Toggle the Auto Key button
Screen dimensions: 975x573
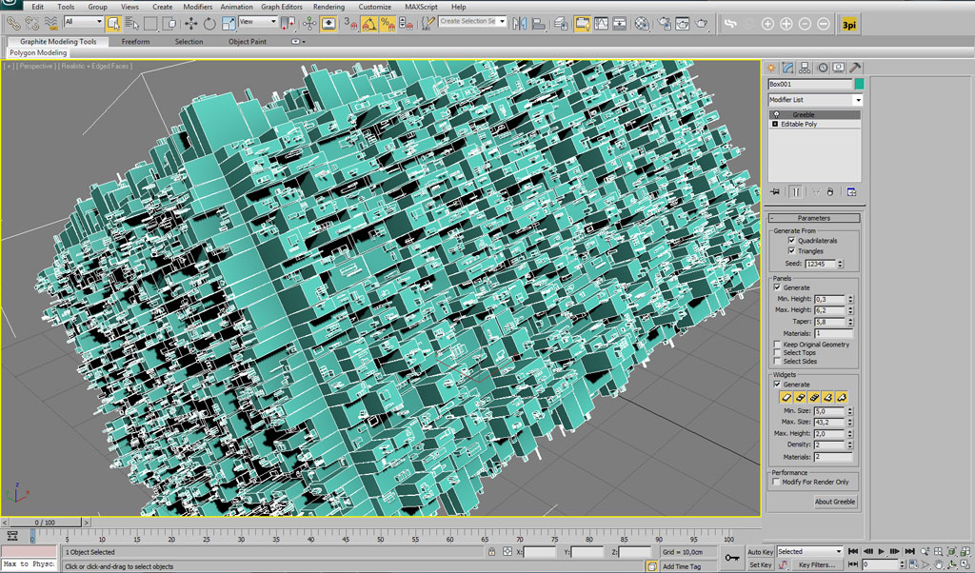click(x=760, y=552)
